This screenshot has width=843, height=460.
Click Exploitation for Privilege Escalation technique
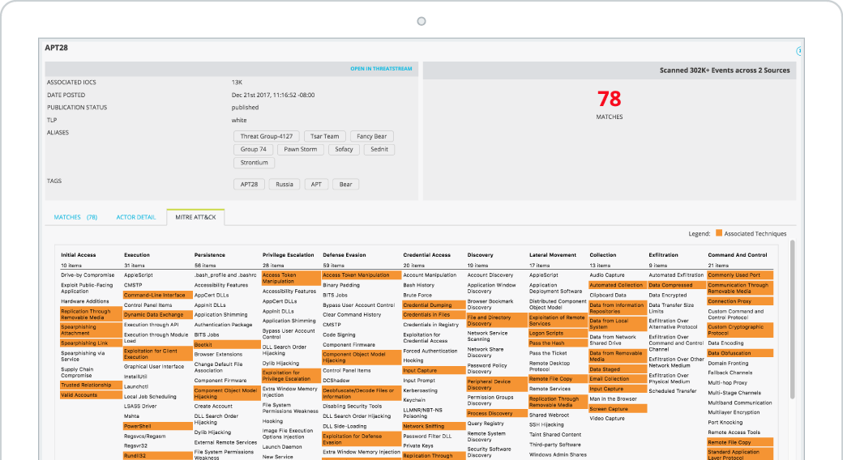coord(291,376)
